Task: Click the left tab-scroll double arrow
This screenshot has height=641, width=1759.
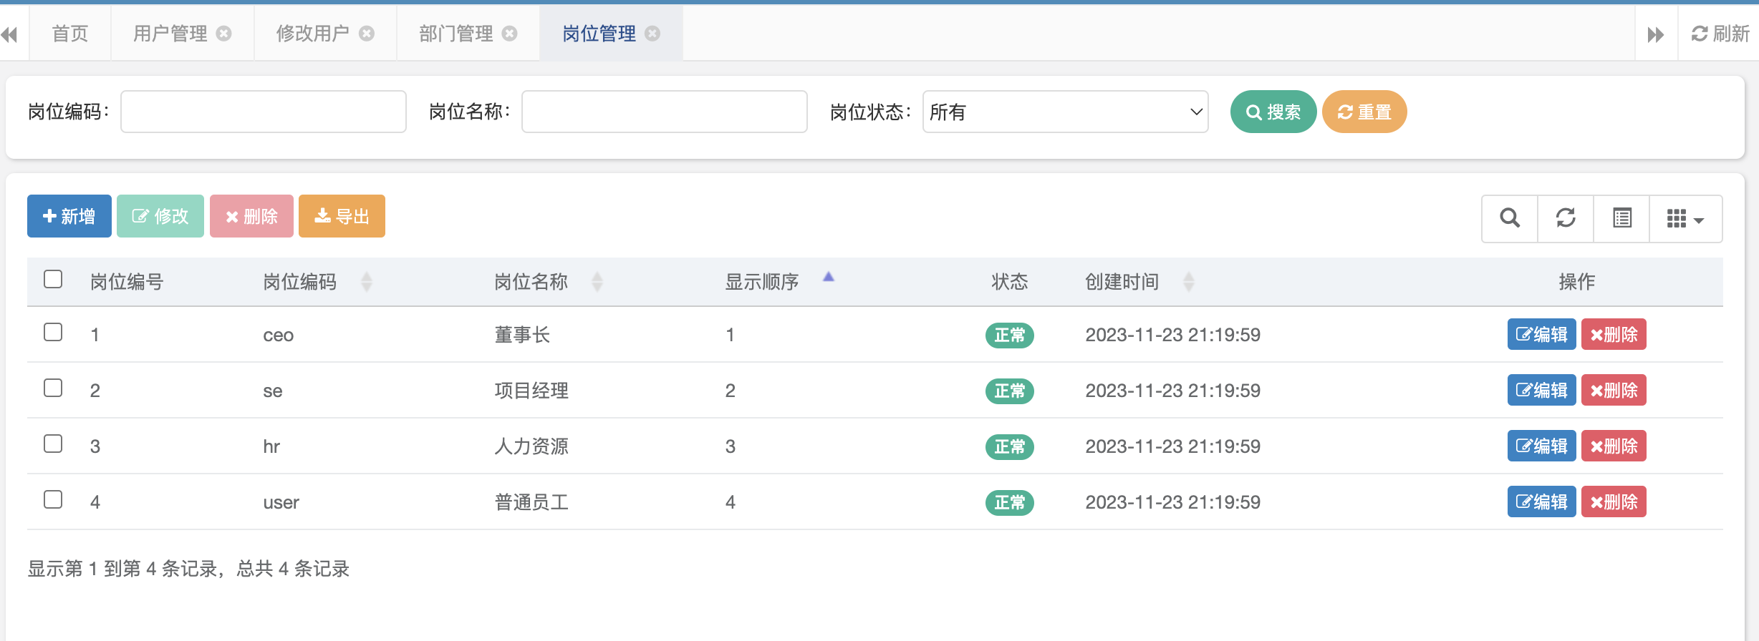Action: click(x=9, y=34)
